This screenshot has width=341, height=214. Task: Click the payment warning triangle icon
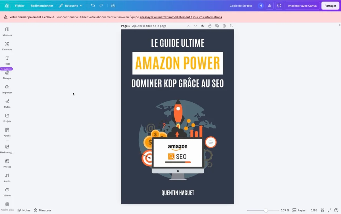(x=6, y=17)
